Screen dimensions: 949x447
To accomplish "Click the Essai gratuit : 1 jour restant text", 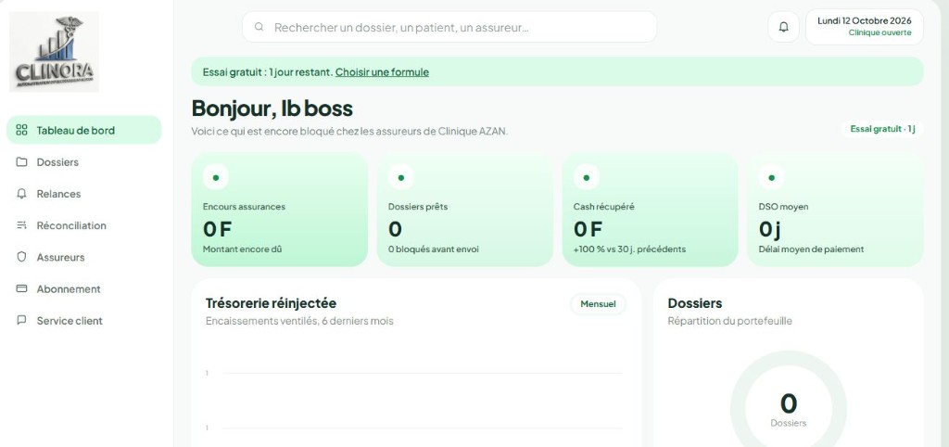I will tap(268, 72).
